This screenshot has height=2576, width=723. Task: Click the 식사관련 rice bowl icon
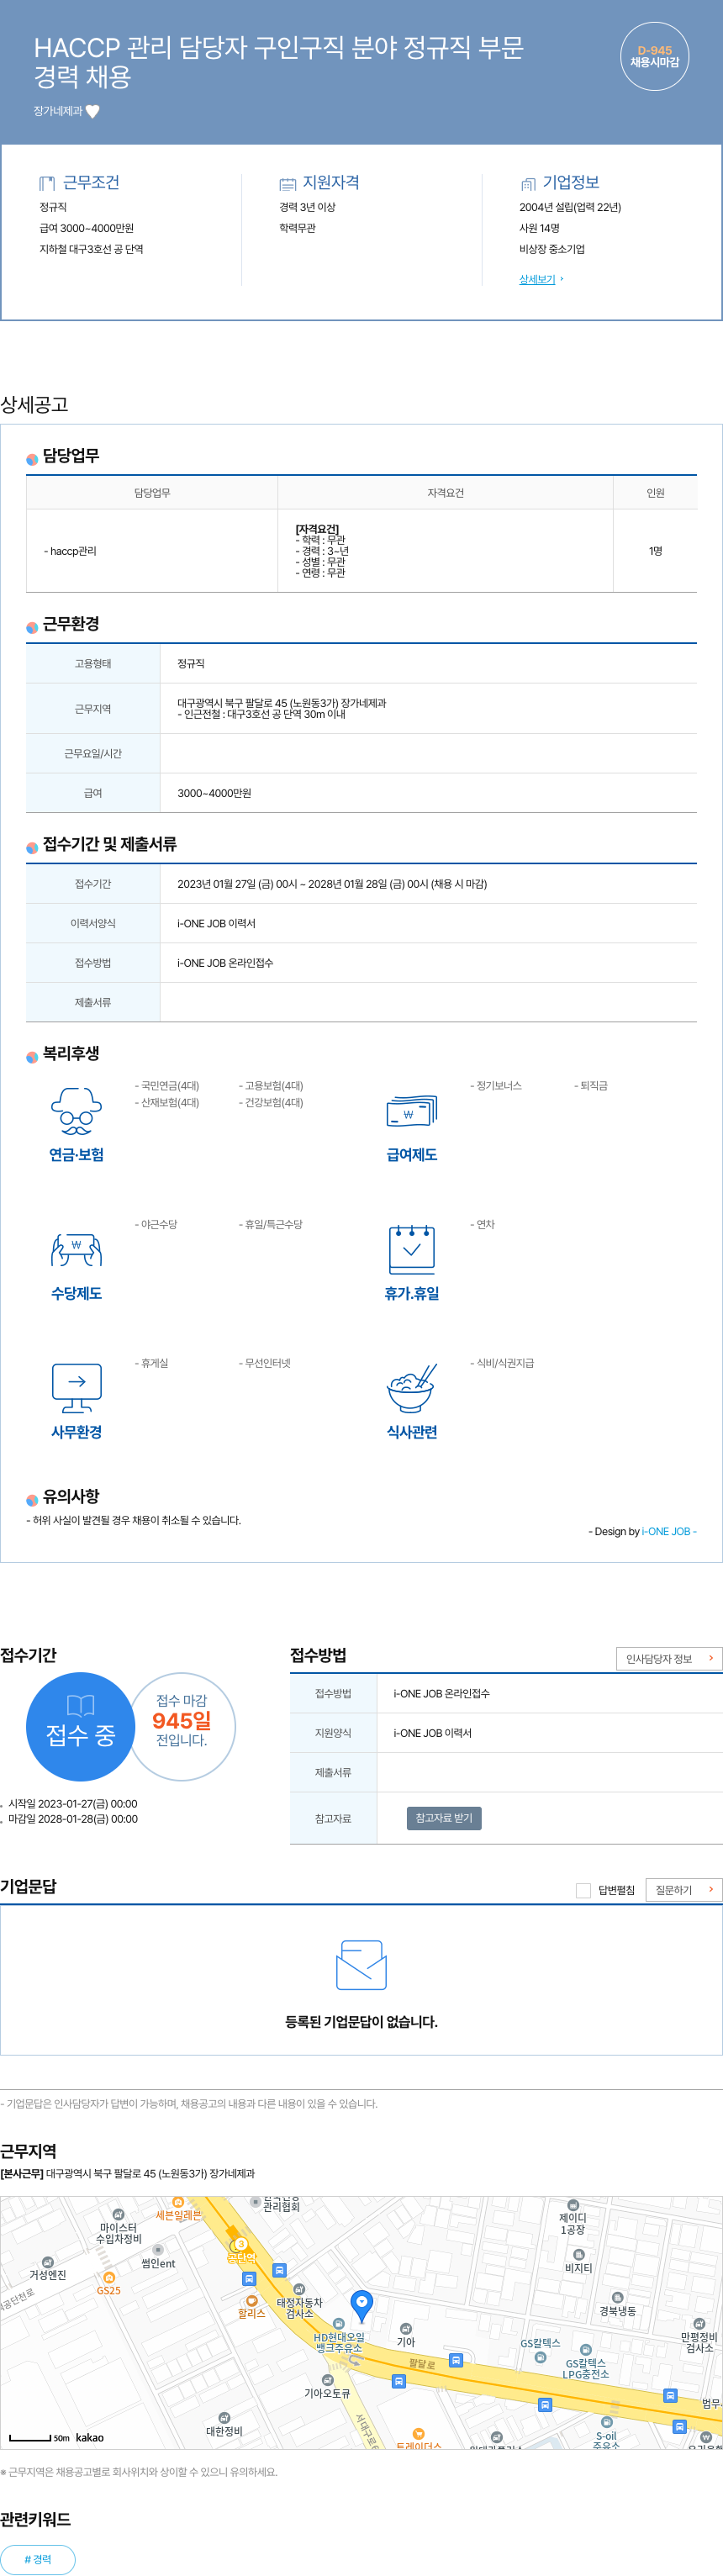click(412, 1388)
